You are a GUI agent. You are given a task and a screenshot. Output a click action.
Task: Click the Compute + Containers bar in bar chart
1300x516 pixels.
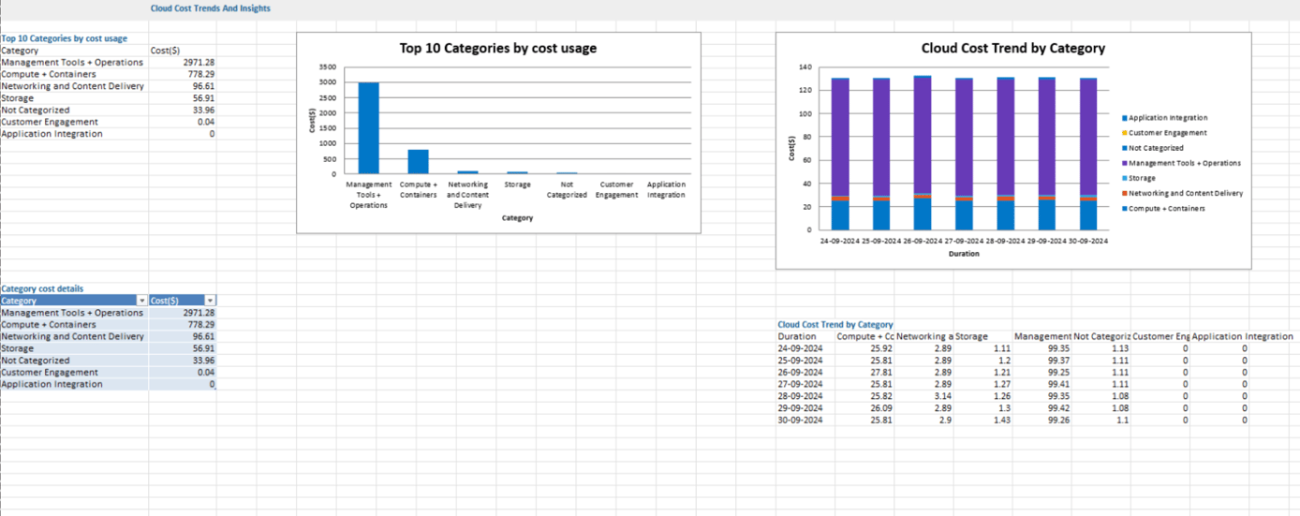[x=418, y=161]
